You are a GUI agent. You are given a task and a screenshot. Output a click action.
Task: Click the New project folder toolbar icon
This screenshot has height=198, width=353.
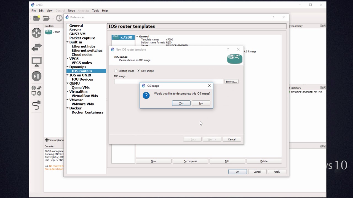click(37, 18)
